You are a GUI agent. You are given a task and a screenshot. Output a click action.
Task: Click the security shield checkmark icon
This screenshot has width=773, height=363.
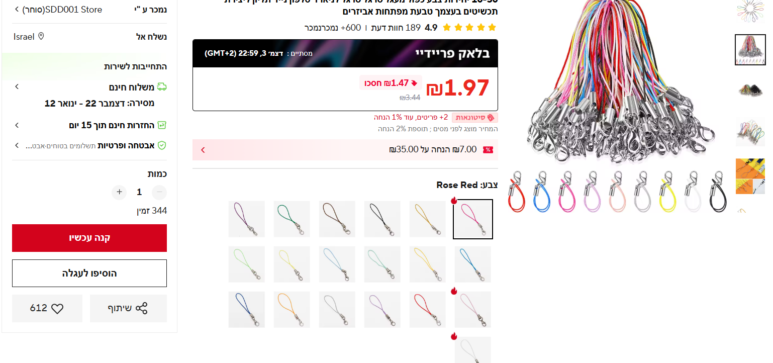click(162, 145)
